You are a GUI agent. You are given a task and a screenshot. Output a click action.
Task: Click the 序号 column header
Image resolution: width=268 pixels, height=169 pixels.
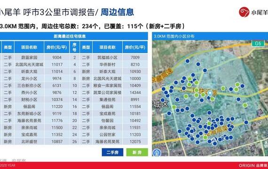74,47
